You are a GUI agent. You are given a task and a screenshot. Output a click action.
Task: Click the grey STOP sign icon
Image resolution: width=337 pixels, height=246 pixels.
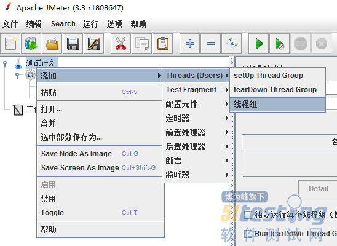[301, 44]
